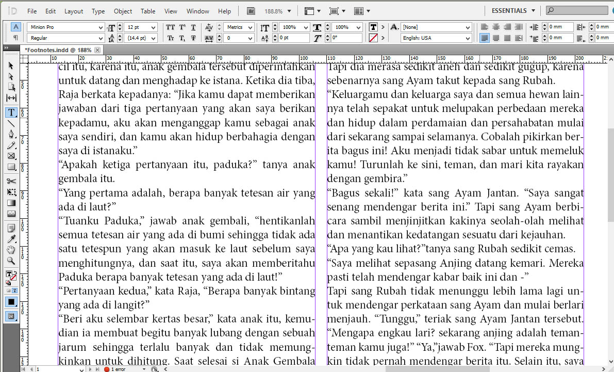The height and width of the screenshot is (372, 614).
Task: Select the Eyedropper tool
Action: click(x=11, y=239)
